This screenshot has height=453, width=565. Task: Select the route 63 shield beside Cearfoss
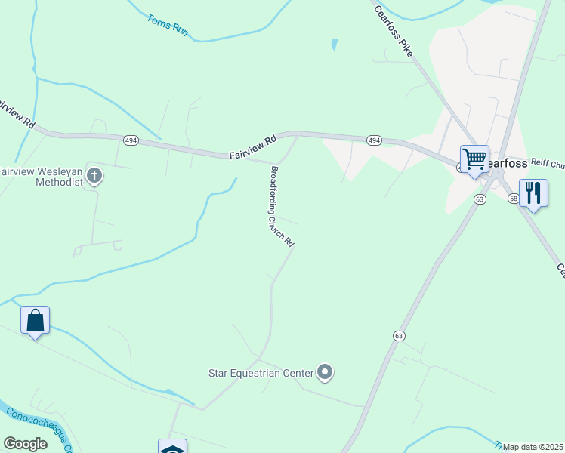tap(480, 199)
